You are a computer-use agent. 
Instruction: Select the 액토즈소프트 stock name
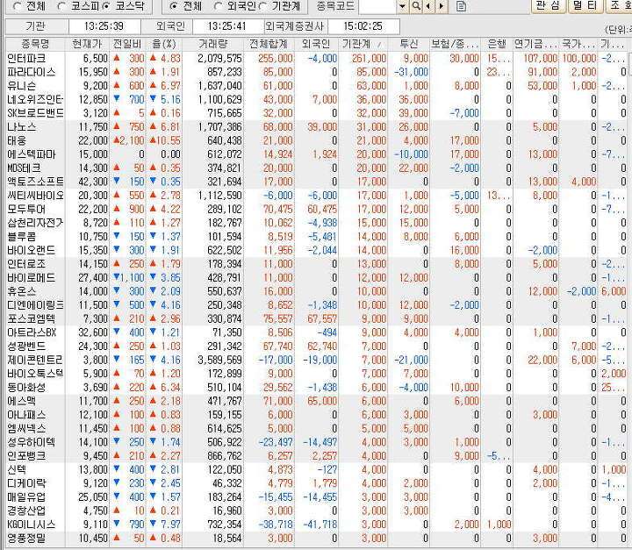(x=35, y=182)
